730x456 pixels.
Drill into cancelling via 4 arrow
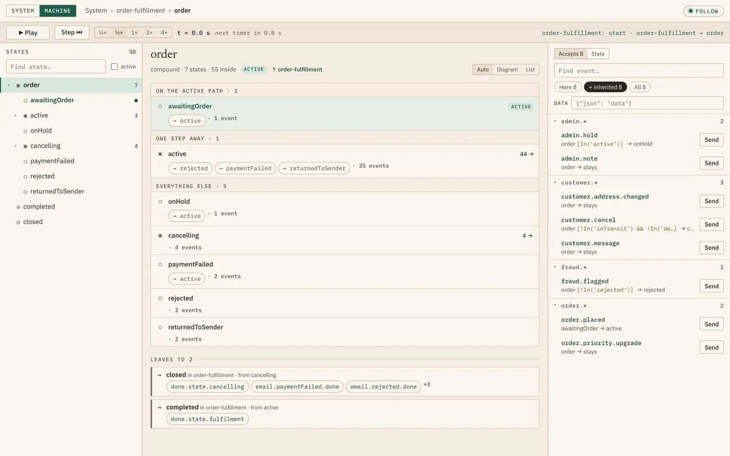pyautogui.click(x=527, y=236)
